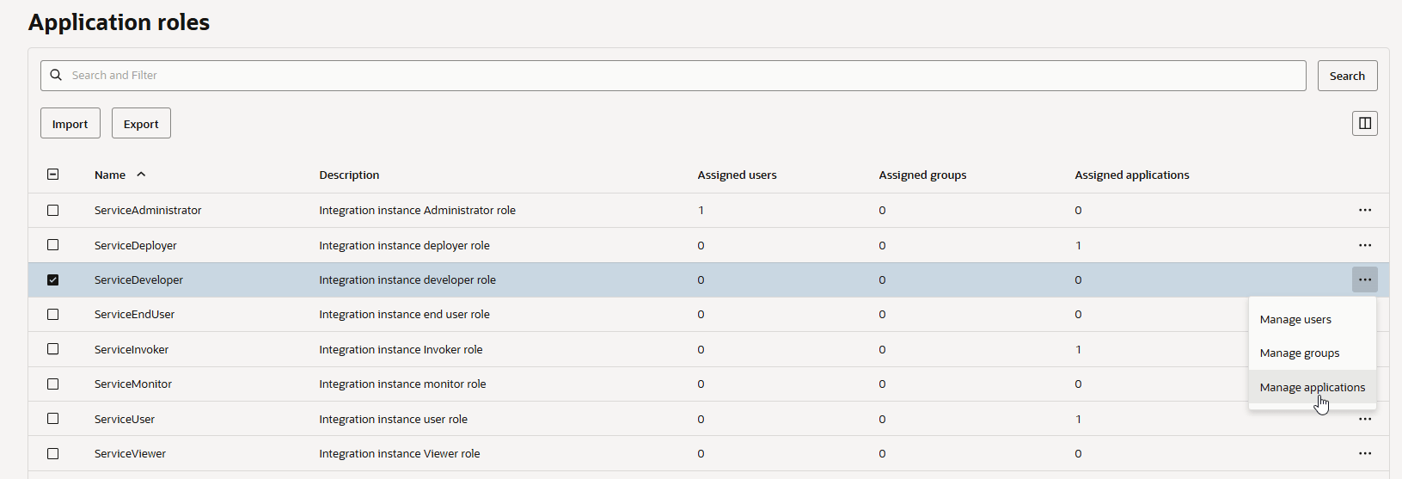Click the Import button
The height and width of the screenshot is (479, 1402).
(70, 123)
